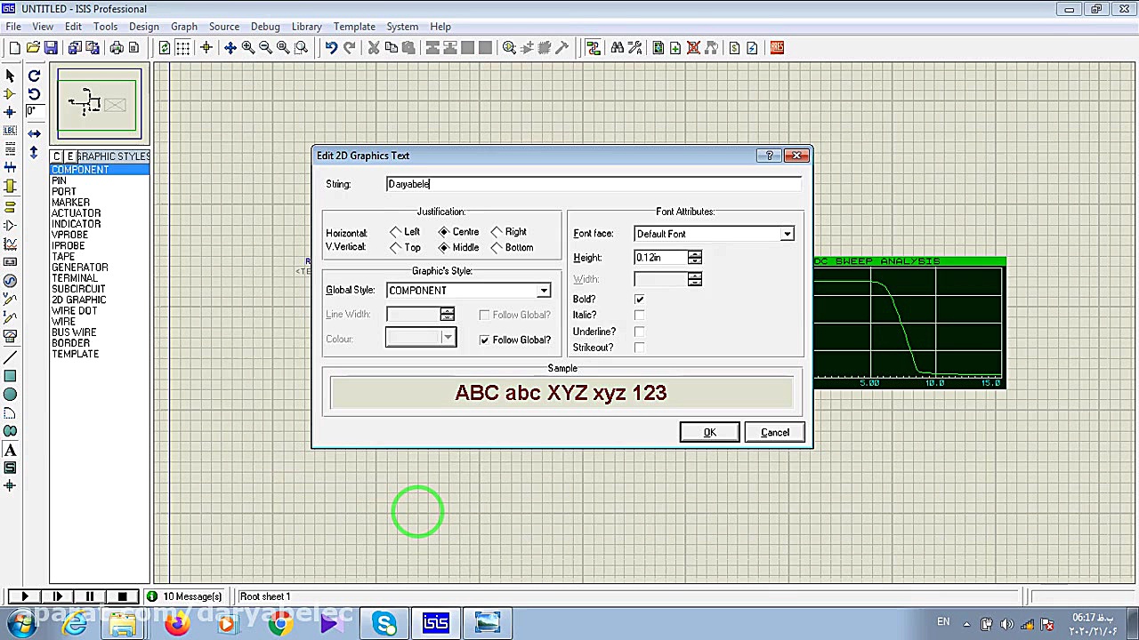Screen dimensions: 1139x640
Task: Click the Zoom In magnifier icon
Action: click(248, 48)
